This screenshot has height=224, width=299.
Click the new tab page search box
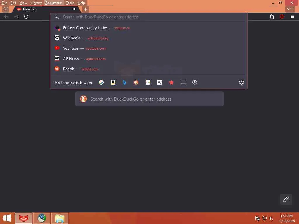149,99
